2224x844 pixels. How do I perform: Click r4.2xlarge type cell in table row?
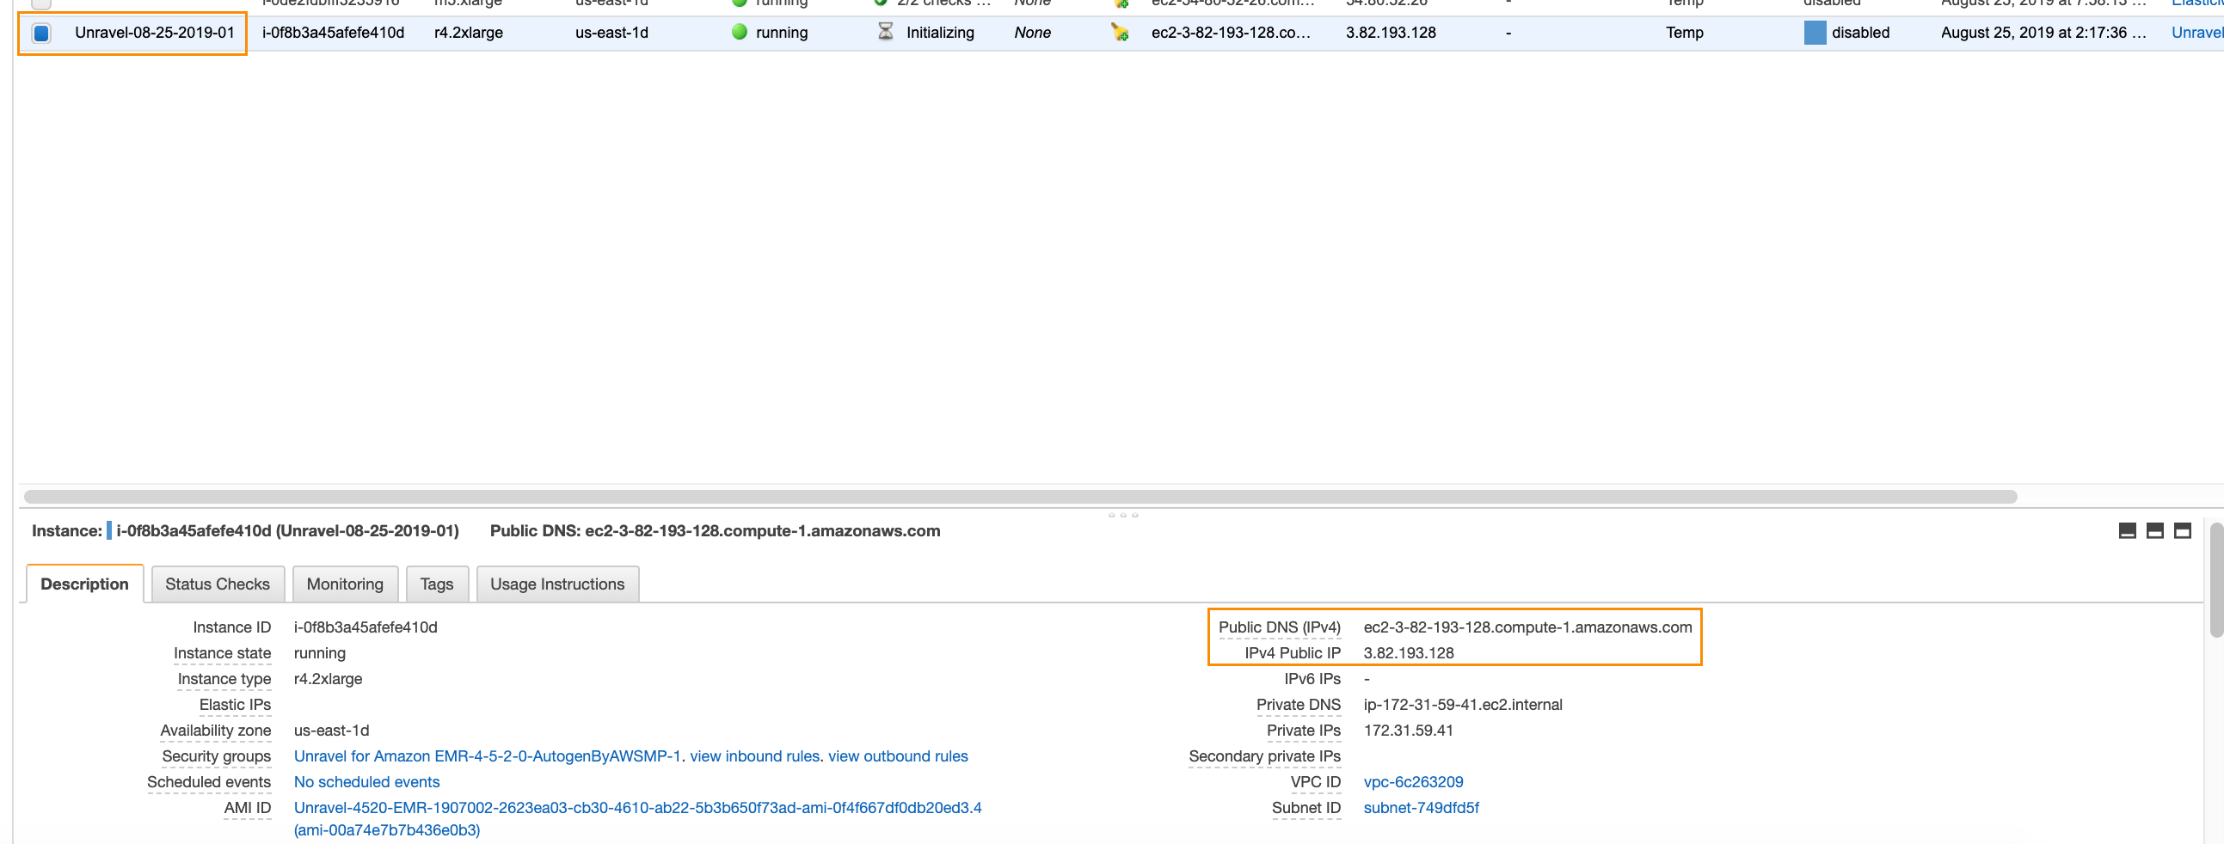point(469,33)
